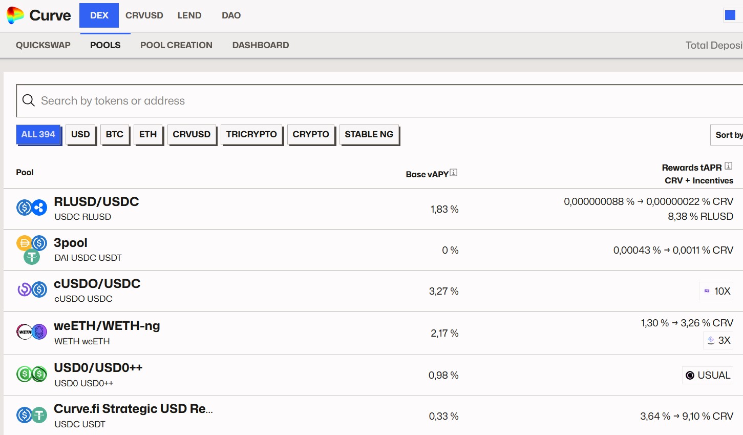Click the 3pool token icons
Viewport: 743px width, 435px height.
coord(32,250)
